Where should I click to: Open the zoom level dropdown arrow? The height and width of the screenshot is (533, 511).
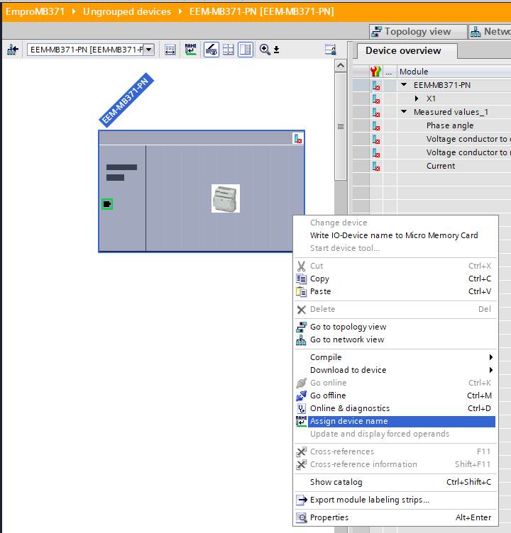click(277, 50)
